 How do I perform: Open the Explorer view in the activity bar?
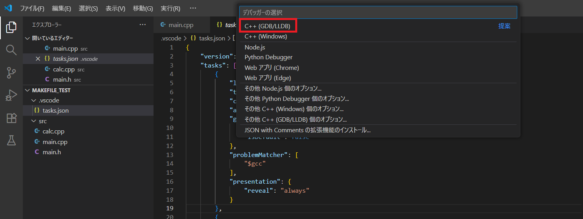pyautogui.click(x=11, y=27)
